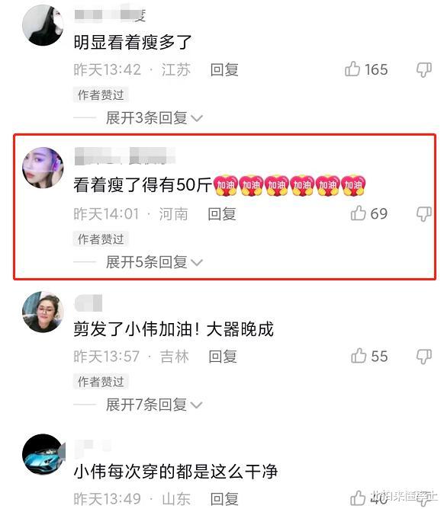Reply to the comment from 河南
This screenshot has height=509, width=444.
click(222, 214)
